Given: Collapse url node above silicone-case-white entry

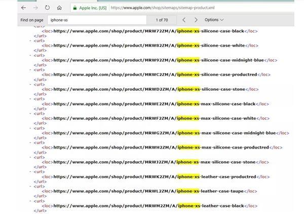Looking at the screenshot, I should point(30,41).
